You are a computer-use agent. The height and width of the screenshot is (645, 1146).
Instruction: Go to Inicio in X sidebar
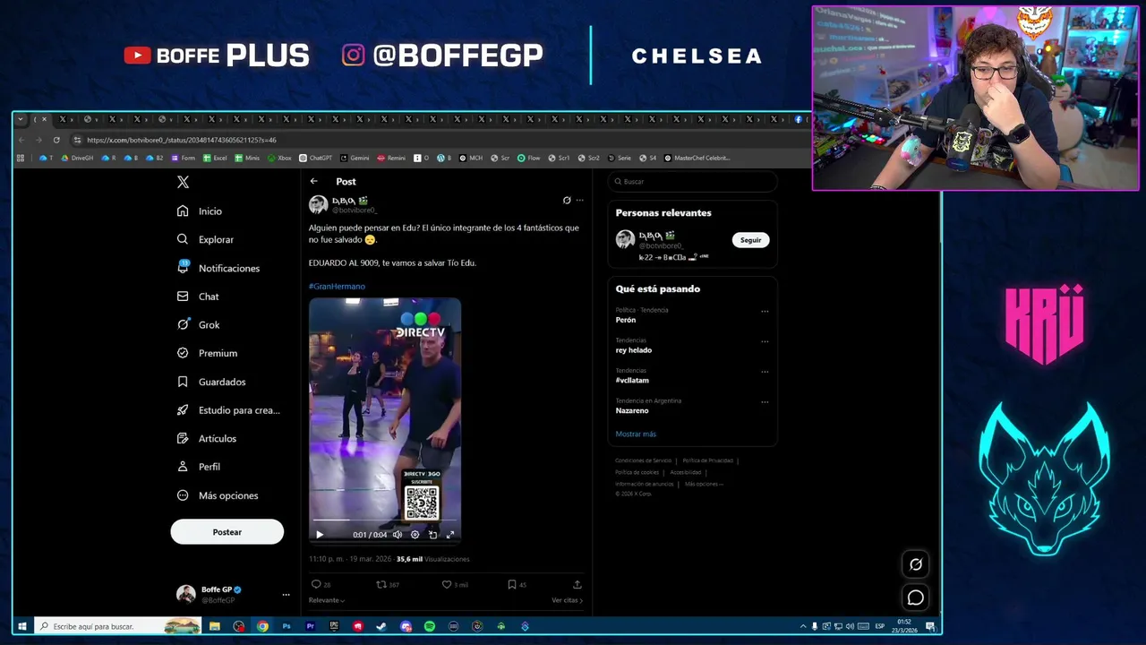pos(200,211)
